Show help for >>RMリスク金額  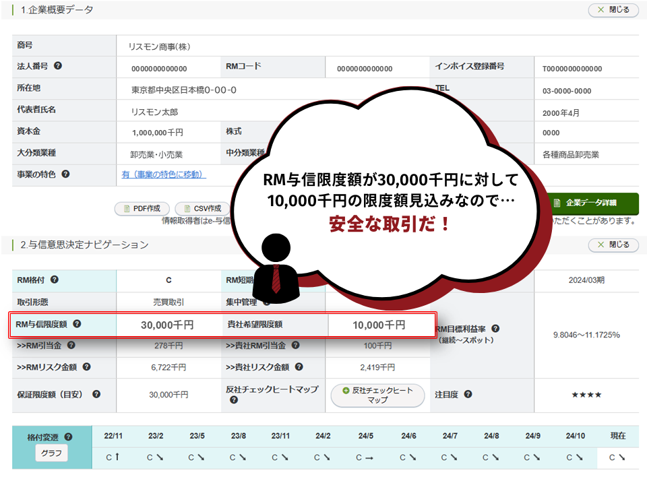point(86,367)
